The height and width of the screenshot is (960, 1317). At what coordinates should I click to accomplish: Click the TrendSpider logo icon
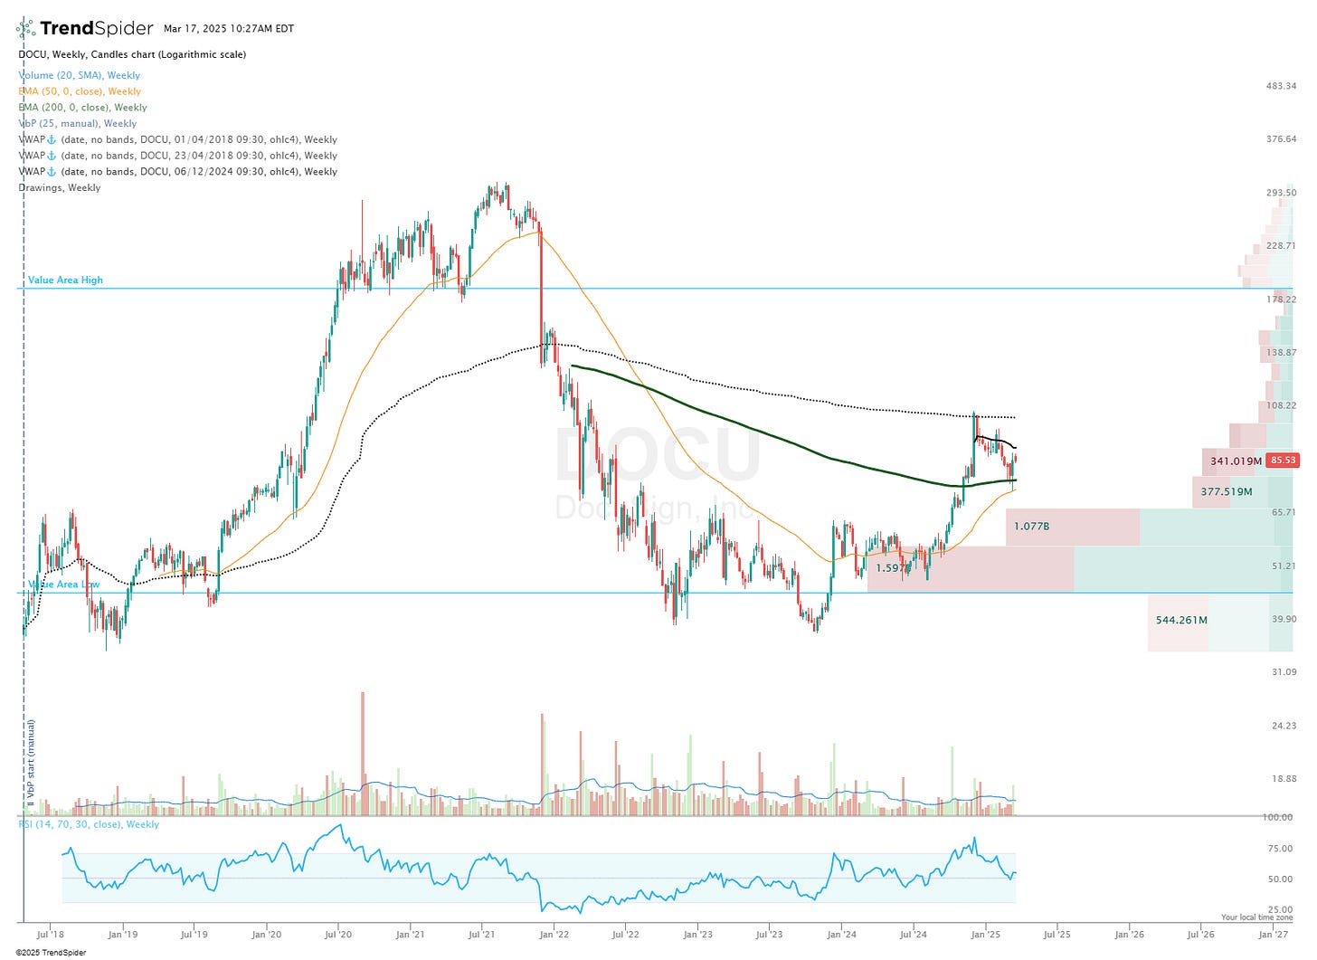[x=25, y=29]
